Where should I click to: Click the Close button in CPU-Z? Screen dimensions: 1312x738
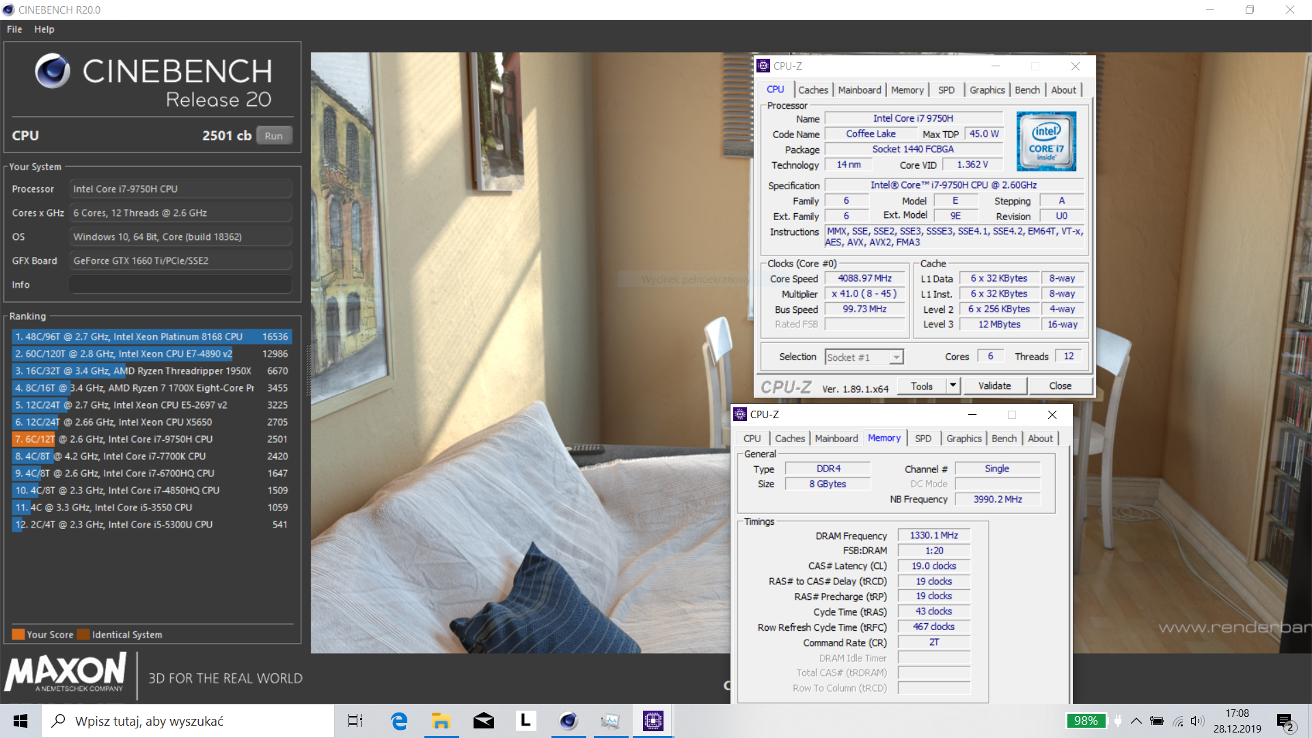(x=1060, y=386)
